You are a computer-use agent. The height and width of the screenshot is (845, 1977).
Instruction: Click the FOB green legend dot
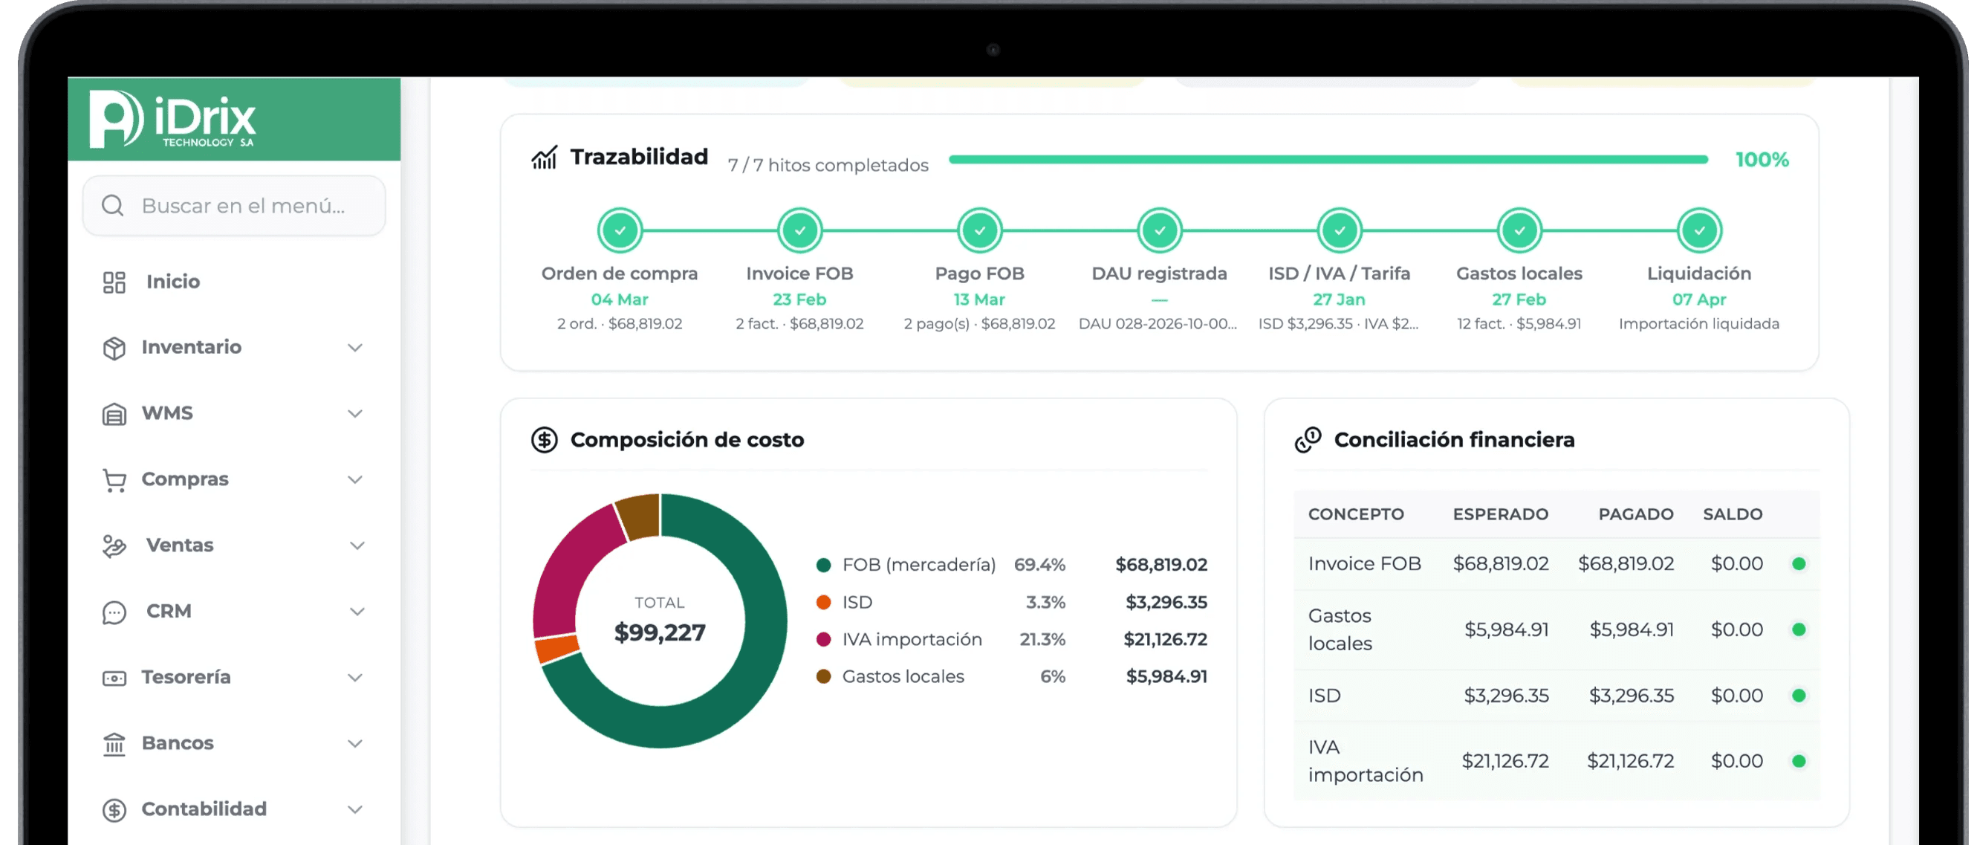[823, 566]
